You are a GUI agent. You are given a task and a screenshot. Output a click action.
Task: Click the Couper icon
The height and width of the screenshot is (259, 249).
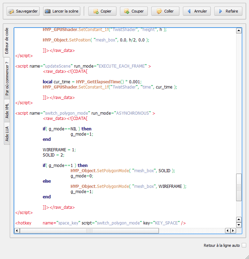(127, 12)
